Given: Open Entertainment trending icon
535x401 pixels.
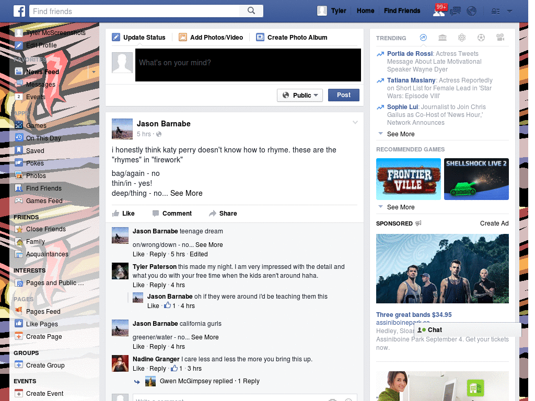Looking at the screenshot, I should point(501,38).
